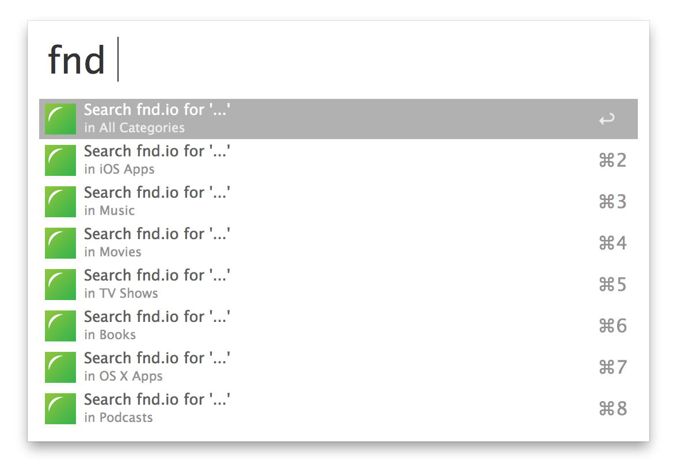Pick the 'in TV Shows' search option
The height and width of the screenshot is (476, 677).
click(338, 285)
